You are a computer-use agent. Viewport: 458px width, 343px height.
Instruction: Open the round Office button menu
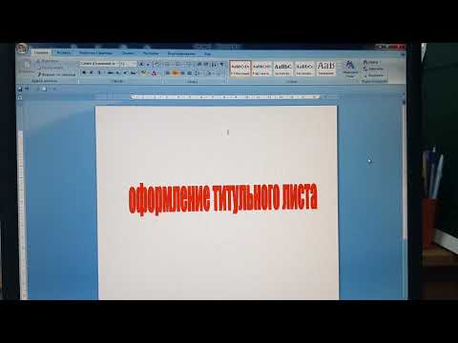[22, 49]
